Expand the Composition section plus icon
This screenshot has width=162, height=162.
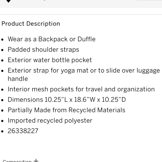36,160
